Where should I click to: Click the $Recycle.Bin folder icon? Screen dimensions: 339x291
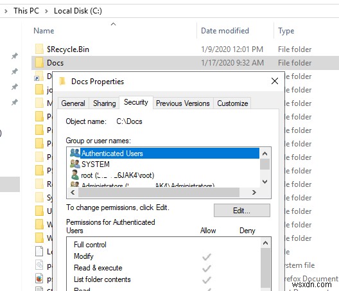point(39,49)
